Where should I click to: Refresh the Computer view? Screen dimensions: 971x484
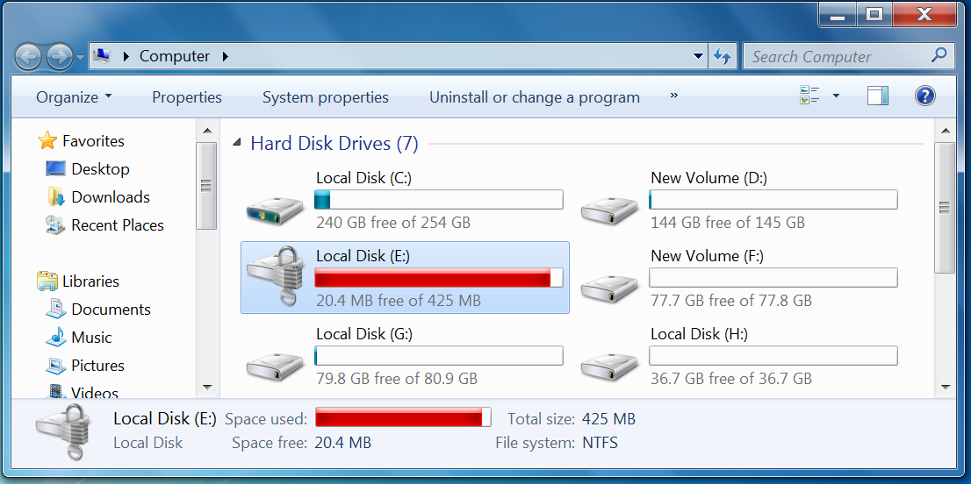722,56
